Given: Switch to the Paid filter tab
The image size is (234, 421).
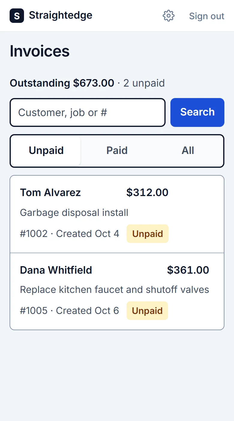Looking at the screenshot, I should [117, 151].
